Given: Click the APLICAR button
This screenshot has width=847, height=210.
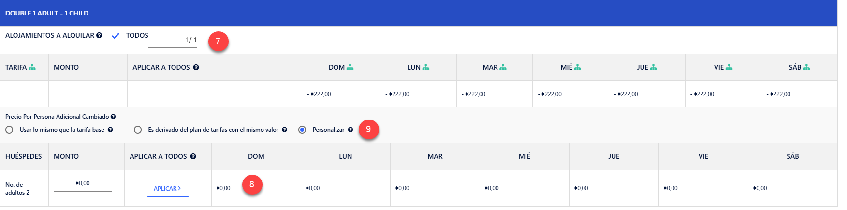Looking at the screenshot, I should (x=168, y=188).
